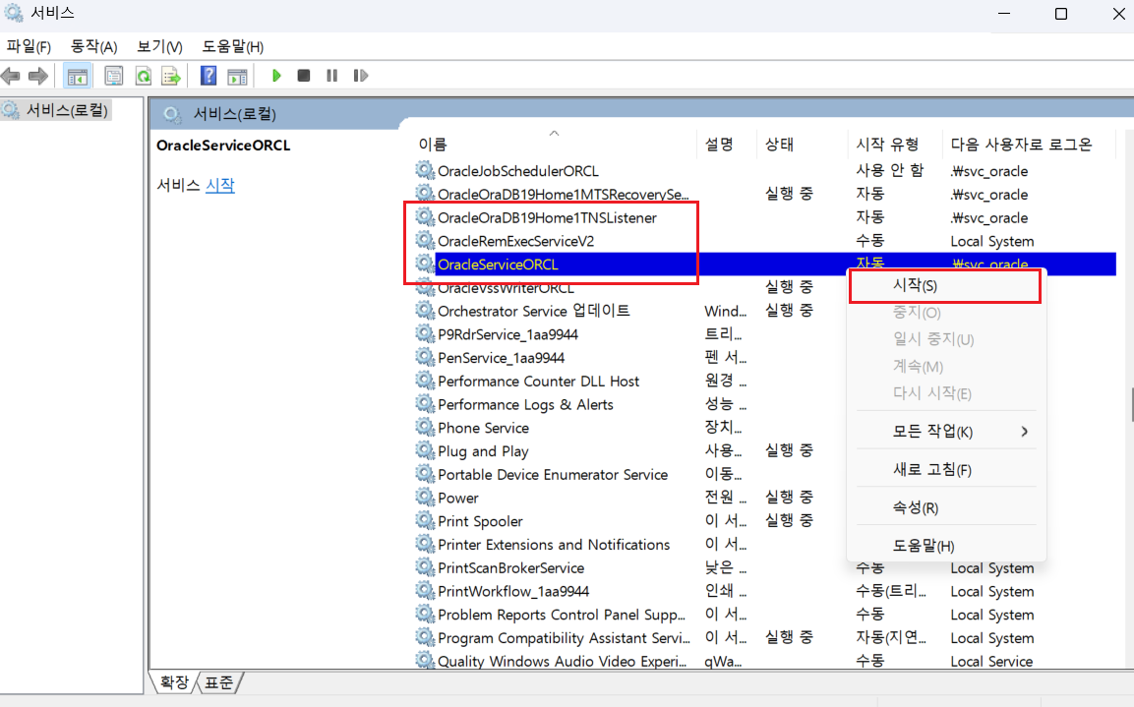This screenshot has width=1134, height=707.
Task: Click the gear icon of OracleJobSchedulerORCL
Action: [425, 171]
